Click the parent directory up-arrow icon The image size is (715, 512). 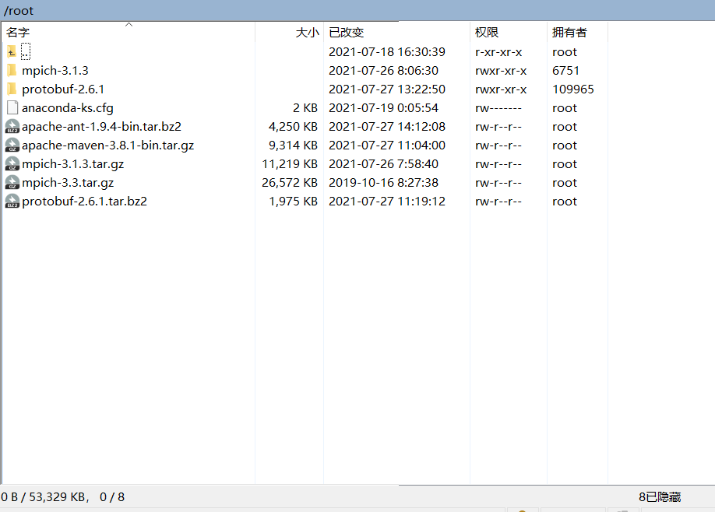12,52
